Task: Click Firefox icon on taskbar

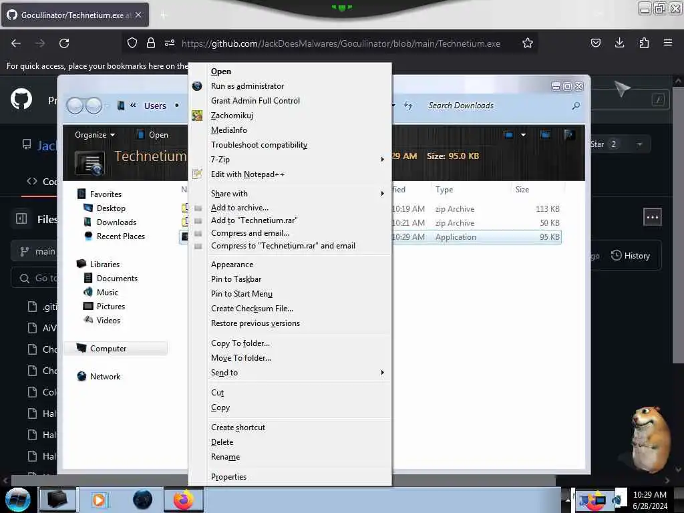Action: pyautogui.click(x=184, y=500)
